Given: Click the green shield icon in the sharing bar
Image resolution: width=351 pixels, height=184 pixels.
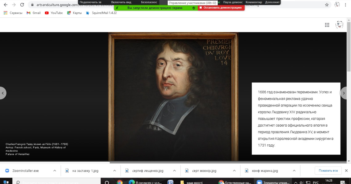Looking at the screenshot, I should (x=194, y=8).
